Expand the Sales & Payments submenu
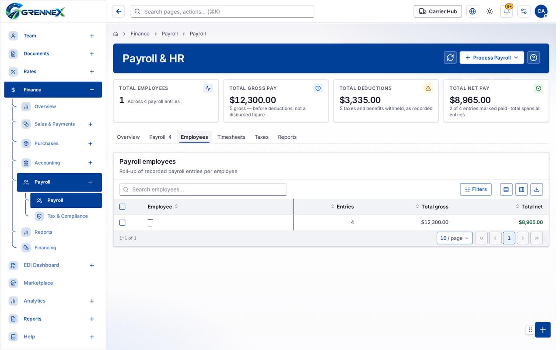 pos(90,124)
